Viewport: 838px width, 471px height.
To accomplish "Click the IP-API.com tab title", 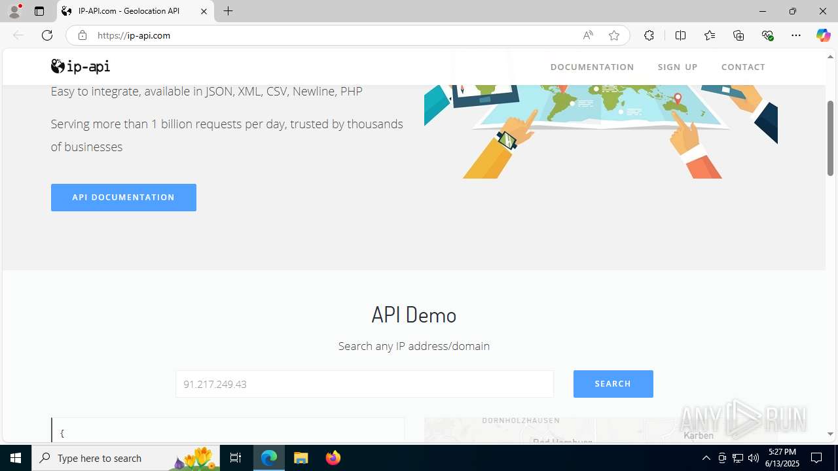I will tap(129, 11).
